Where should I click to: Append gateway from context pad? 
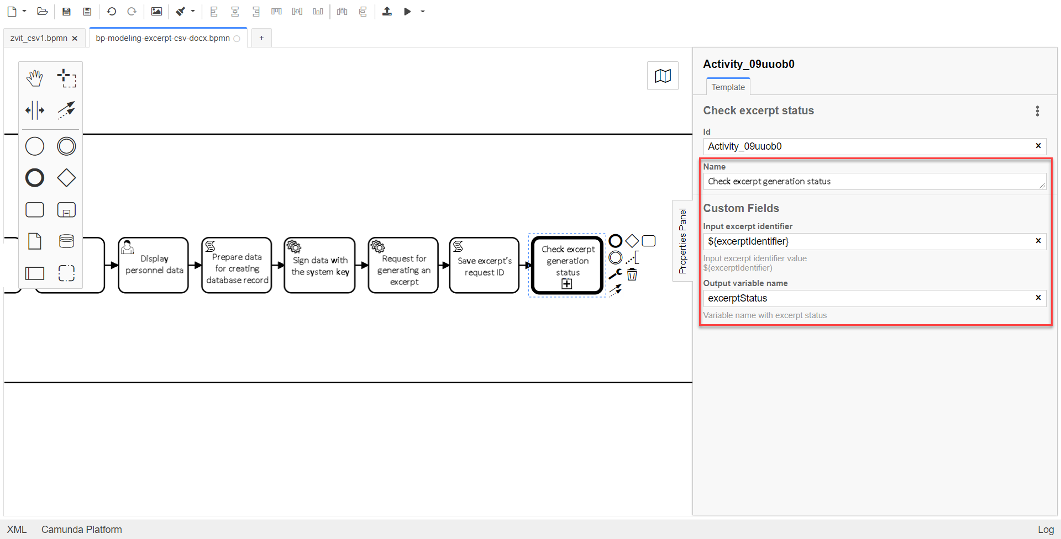pyautogui.click(x=632, y=241)
